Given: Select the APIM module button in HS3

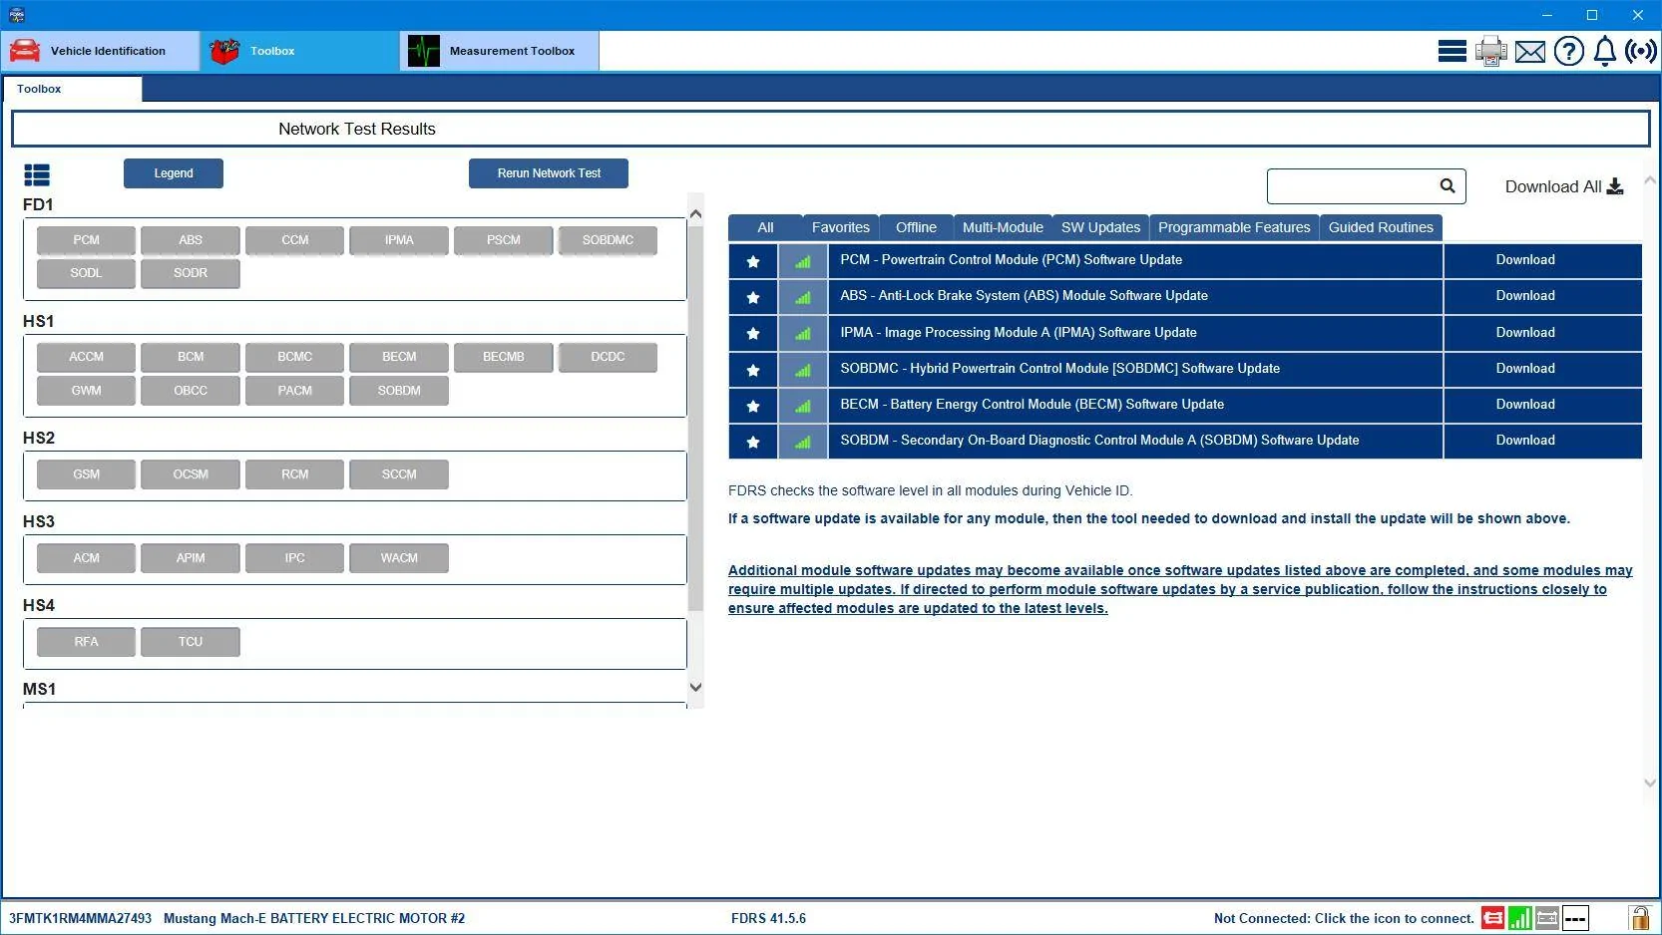Looking at the screenshot, I should coord(191,558).
